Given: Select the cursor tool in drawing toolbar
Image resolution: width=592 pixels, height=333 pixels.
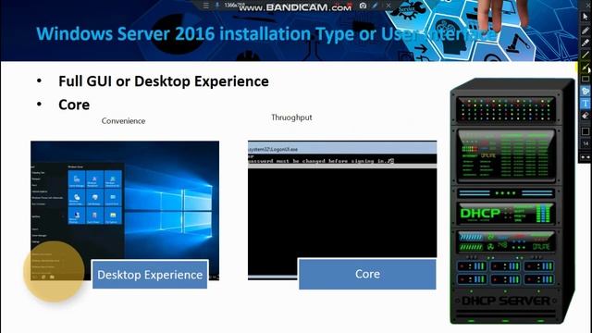Looking at the screenshot, I should (x=586, y=17).
